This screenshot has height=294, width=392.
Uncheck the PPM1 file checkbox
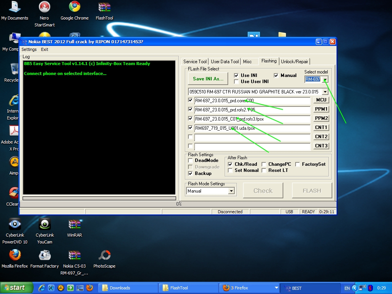[190, 109]
